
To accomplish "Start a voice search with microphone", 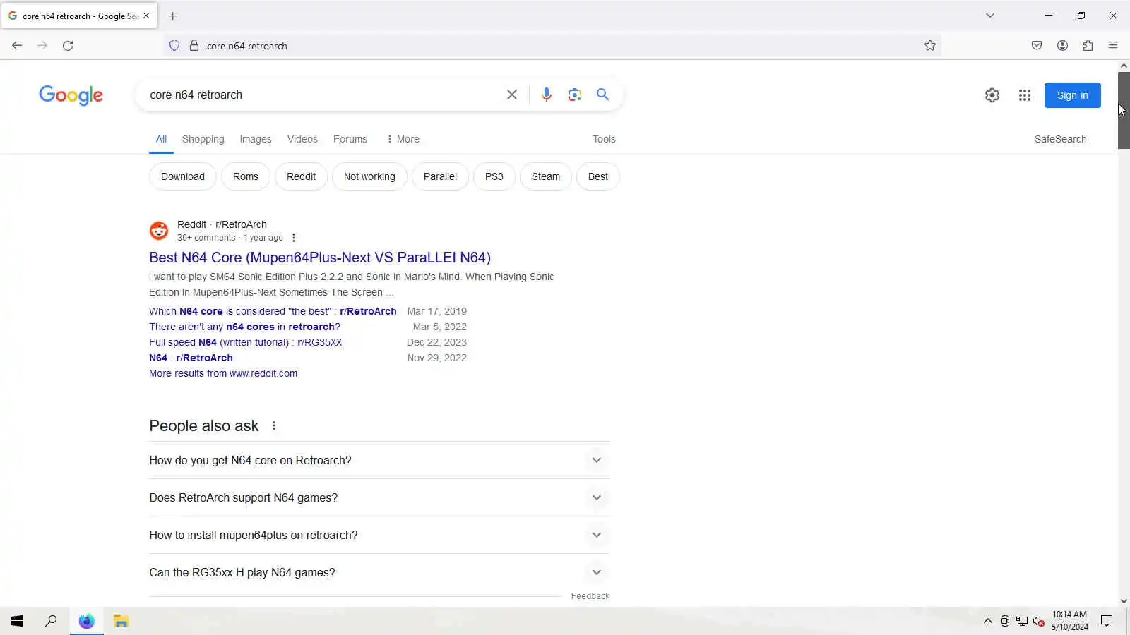I will 546,95.
